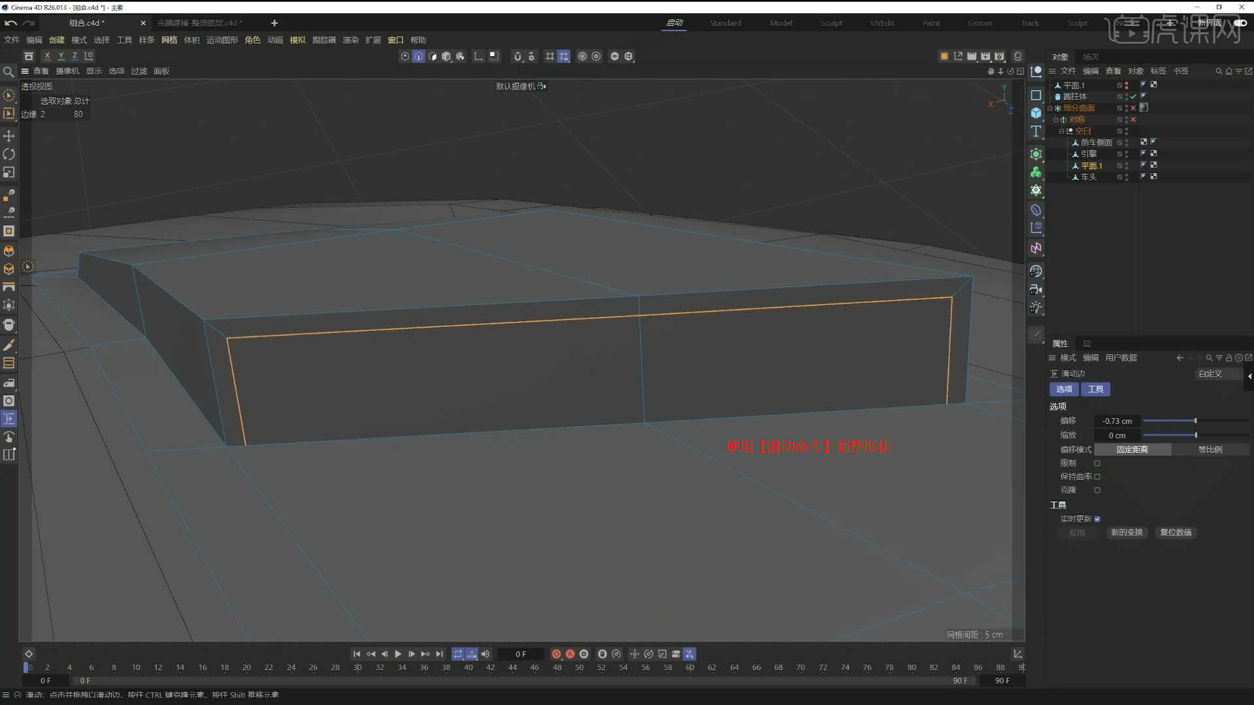
Task: Select the Rotate tool in left toolbar
Action: 9,154
